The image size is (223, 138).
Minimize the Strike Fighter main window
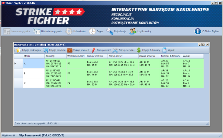[x=213, y=3]
